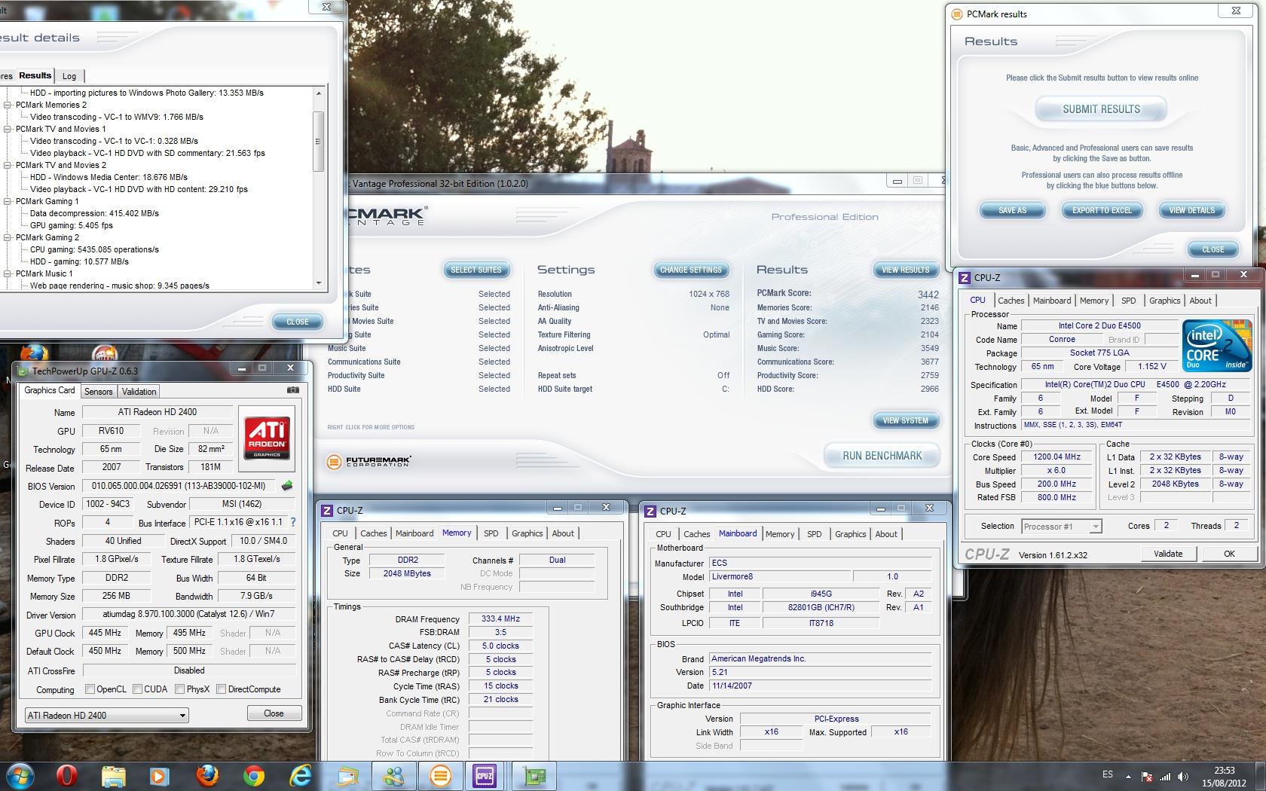Viewport: 1266px width, 791px height.
Task: Click the VIEW DETAILS button
Action: (1191, 210)
